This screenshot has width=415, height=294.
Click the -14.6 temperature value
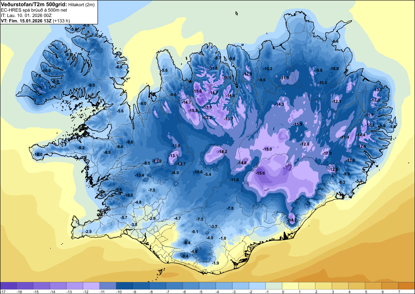tap(242, 163)
